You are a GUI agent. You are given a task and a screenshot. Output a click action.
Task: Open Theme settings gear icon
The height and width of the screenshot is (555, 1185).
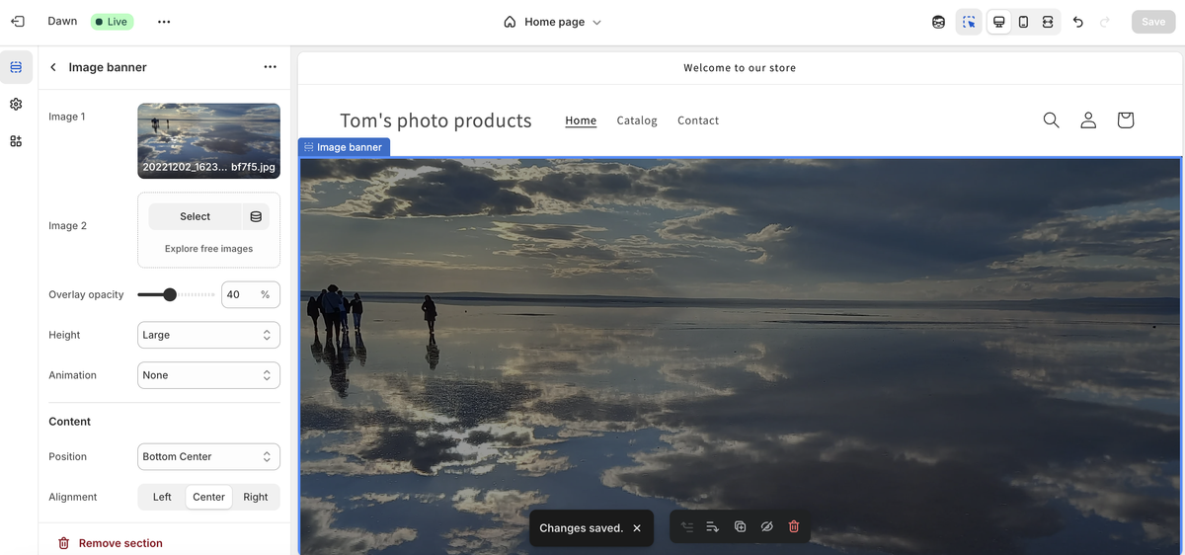(16, 104)
